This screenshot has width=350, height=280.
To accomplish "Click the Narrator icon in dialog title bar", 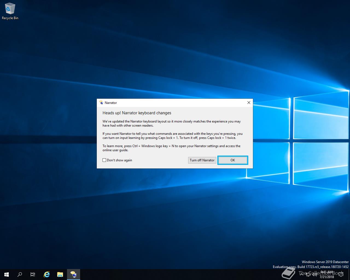I will coord(101,103).
